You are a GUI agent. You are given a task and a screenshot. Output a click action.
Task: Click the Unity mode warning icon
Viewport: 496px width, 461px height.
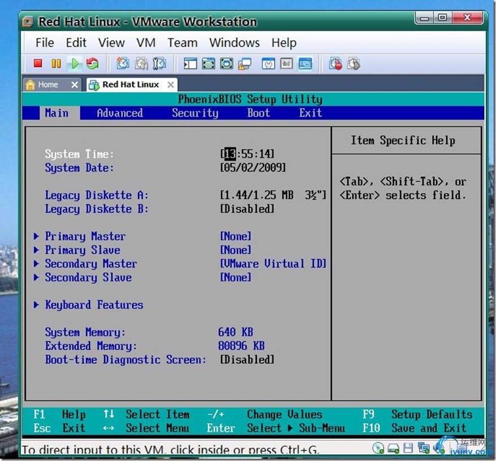point(244,63)
